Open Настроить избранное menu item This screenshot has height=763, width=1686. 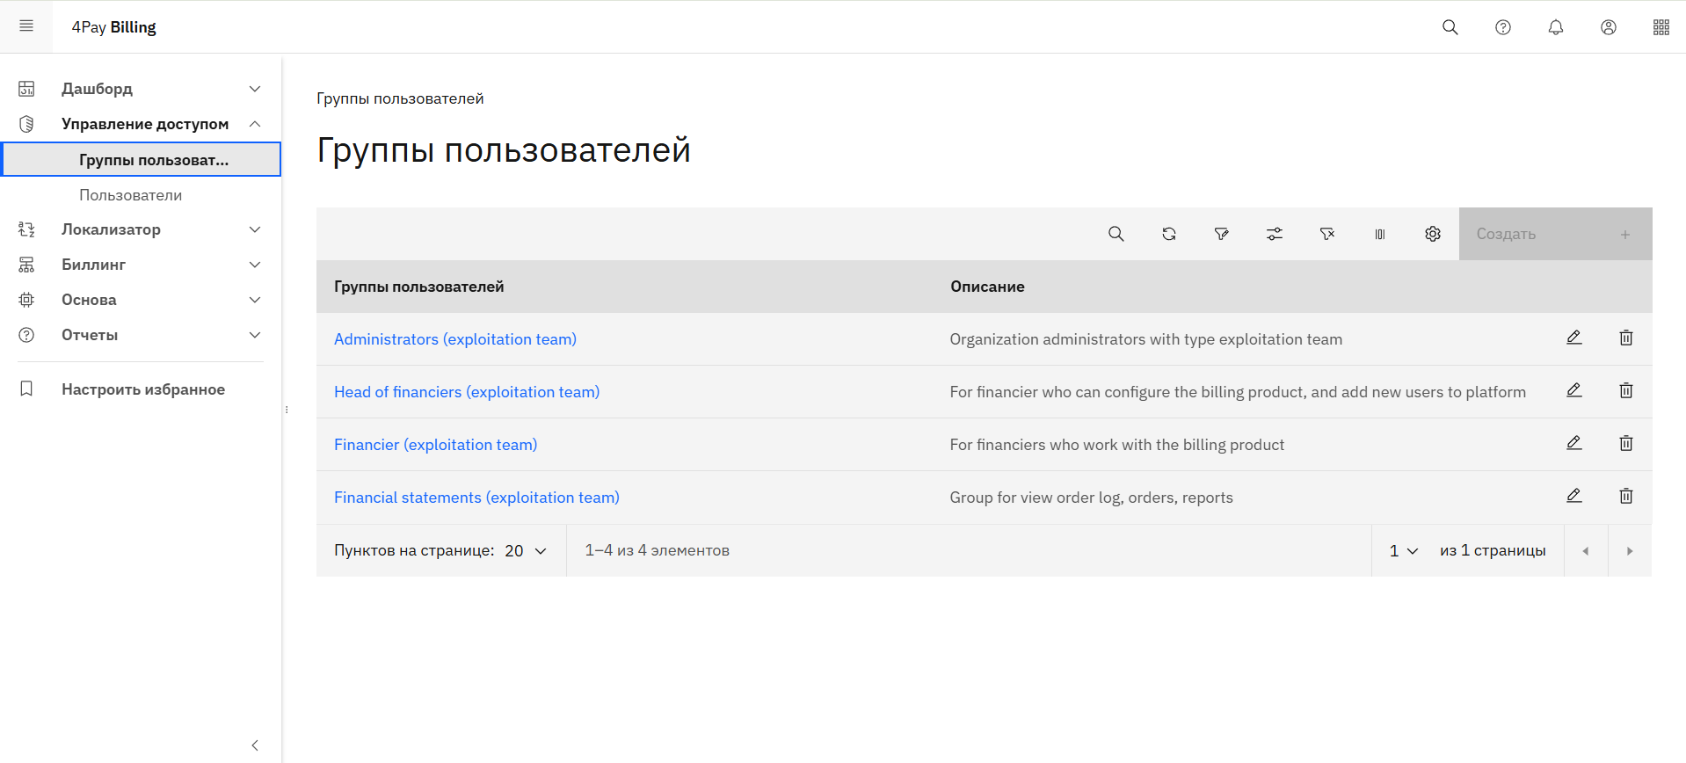142,389
